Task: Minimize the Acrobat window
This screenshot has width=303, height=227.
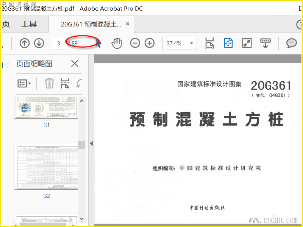Action: click(x=280, y=8)
